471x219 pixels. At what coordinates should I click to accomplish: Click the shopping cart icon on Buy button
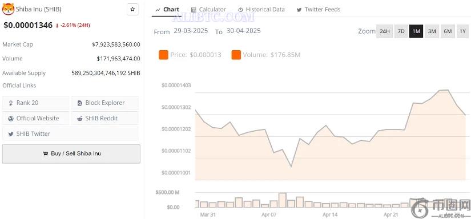(45, 154)
